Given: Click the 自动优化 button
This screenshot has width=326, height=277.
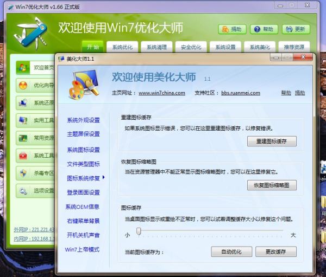Looking at the screenshot, I should (231, 252).
